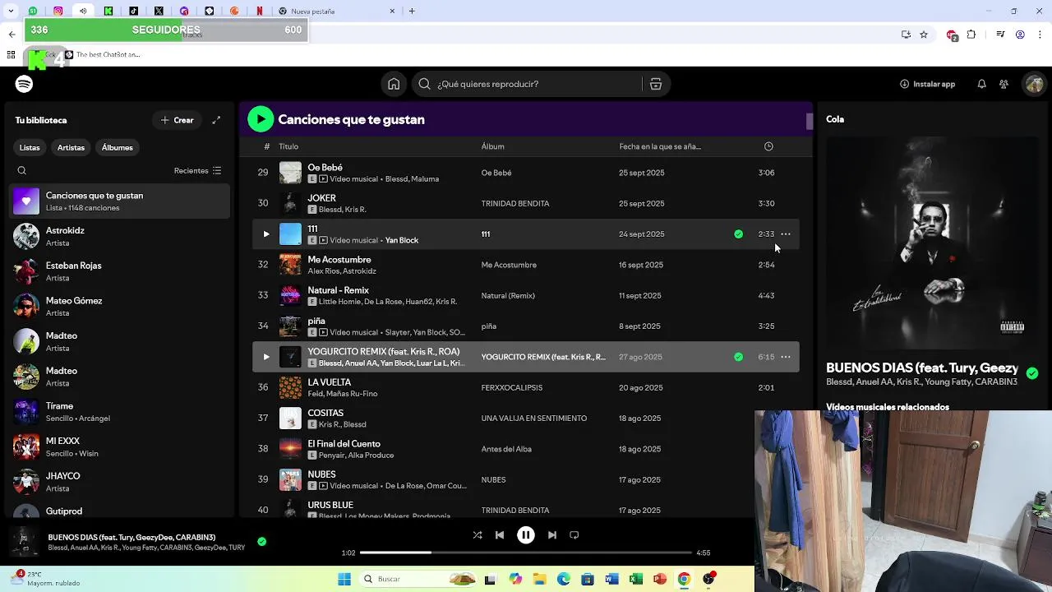Screen dimensions: 1052x592
Task: Open Recientes sort dropdown
Action: 197,171
